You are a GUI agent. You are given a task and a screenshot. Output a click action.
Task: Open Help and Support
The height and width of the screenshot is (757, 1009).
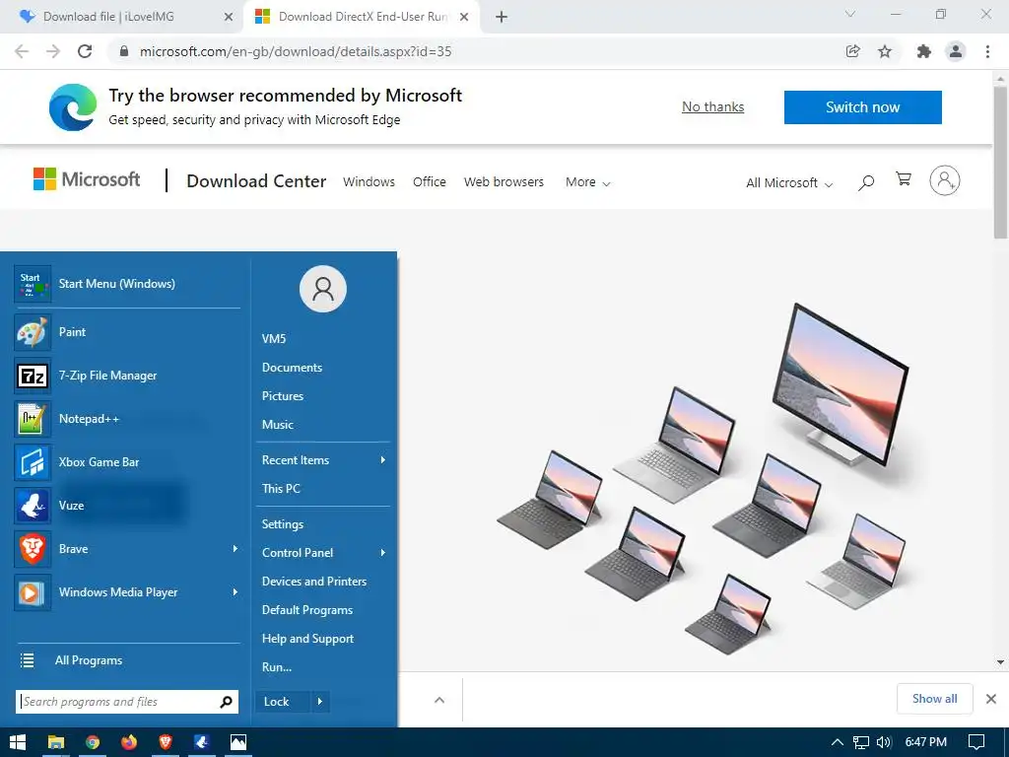click(x=307, y=639)
